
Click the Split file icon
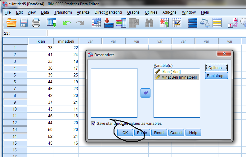[193, 23]
